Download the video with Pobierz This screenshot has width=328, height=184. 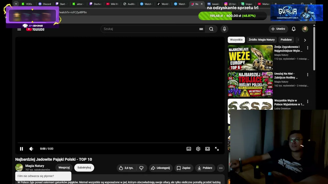(x=205, y=168)
